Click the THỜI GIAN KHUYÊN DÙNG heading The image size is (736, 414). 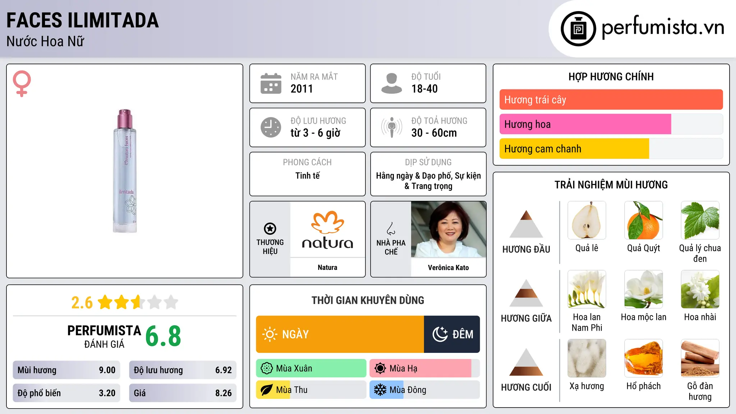tap(368, 300)
